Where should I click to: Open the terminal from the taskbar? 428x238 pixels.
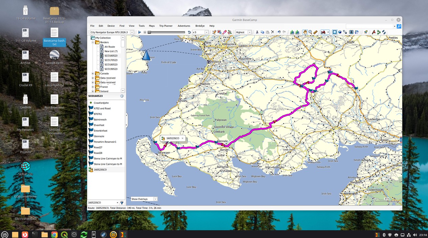tap(35, 234)
